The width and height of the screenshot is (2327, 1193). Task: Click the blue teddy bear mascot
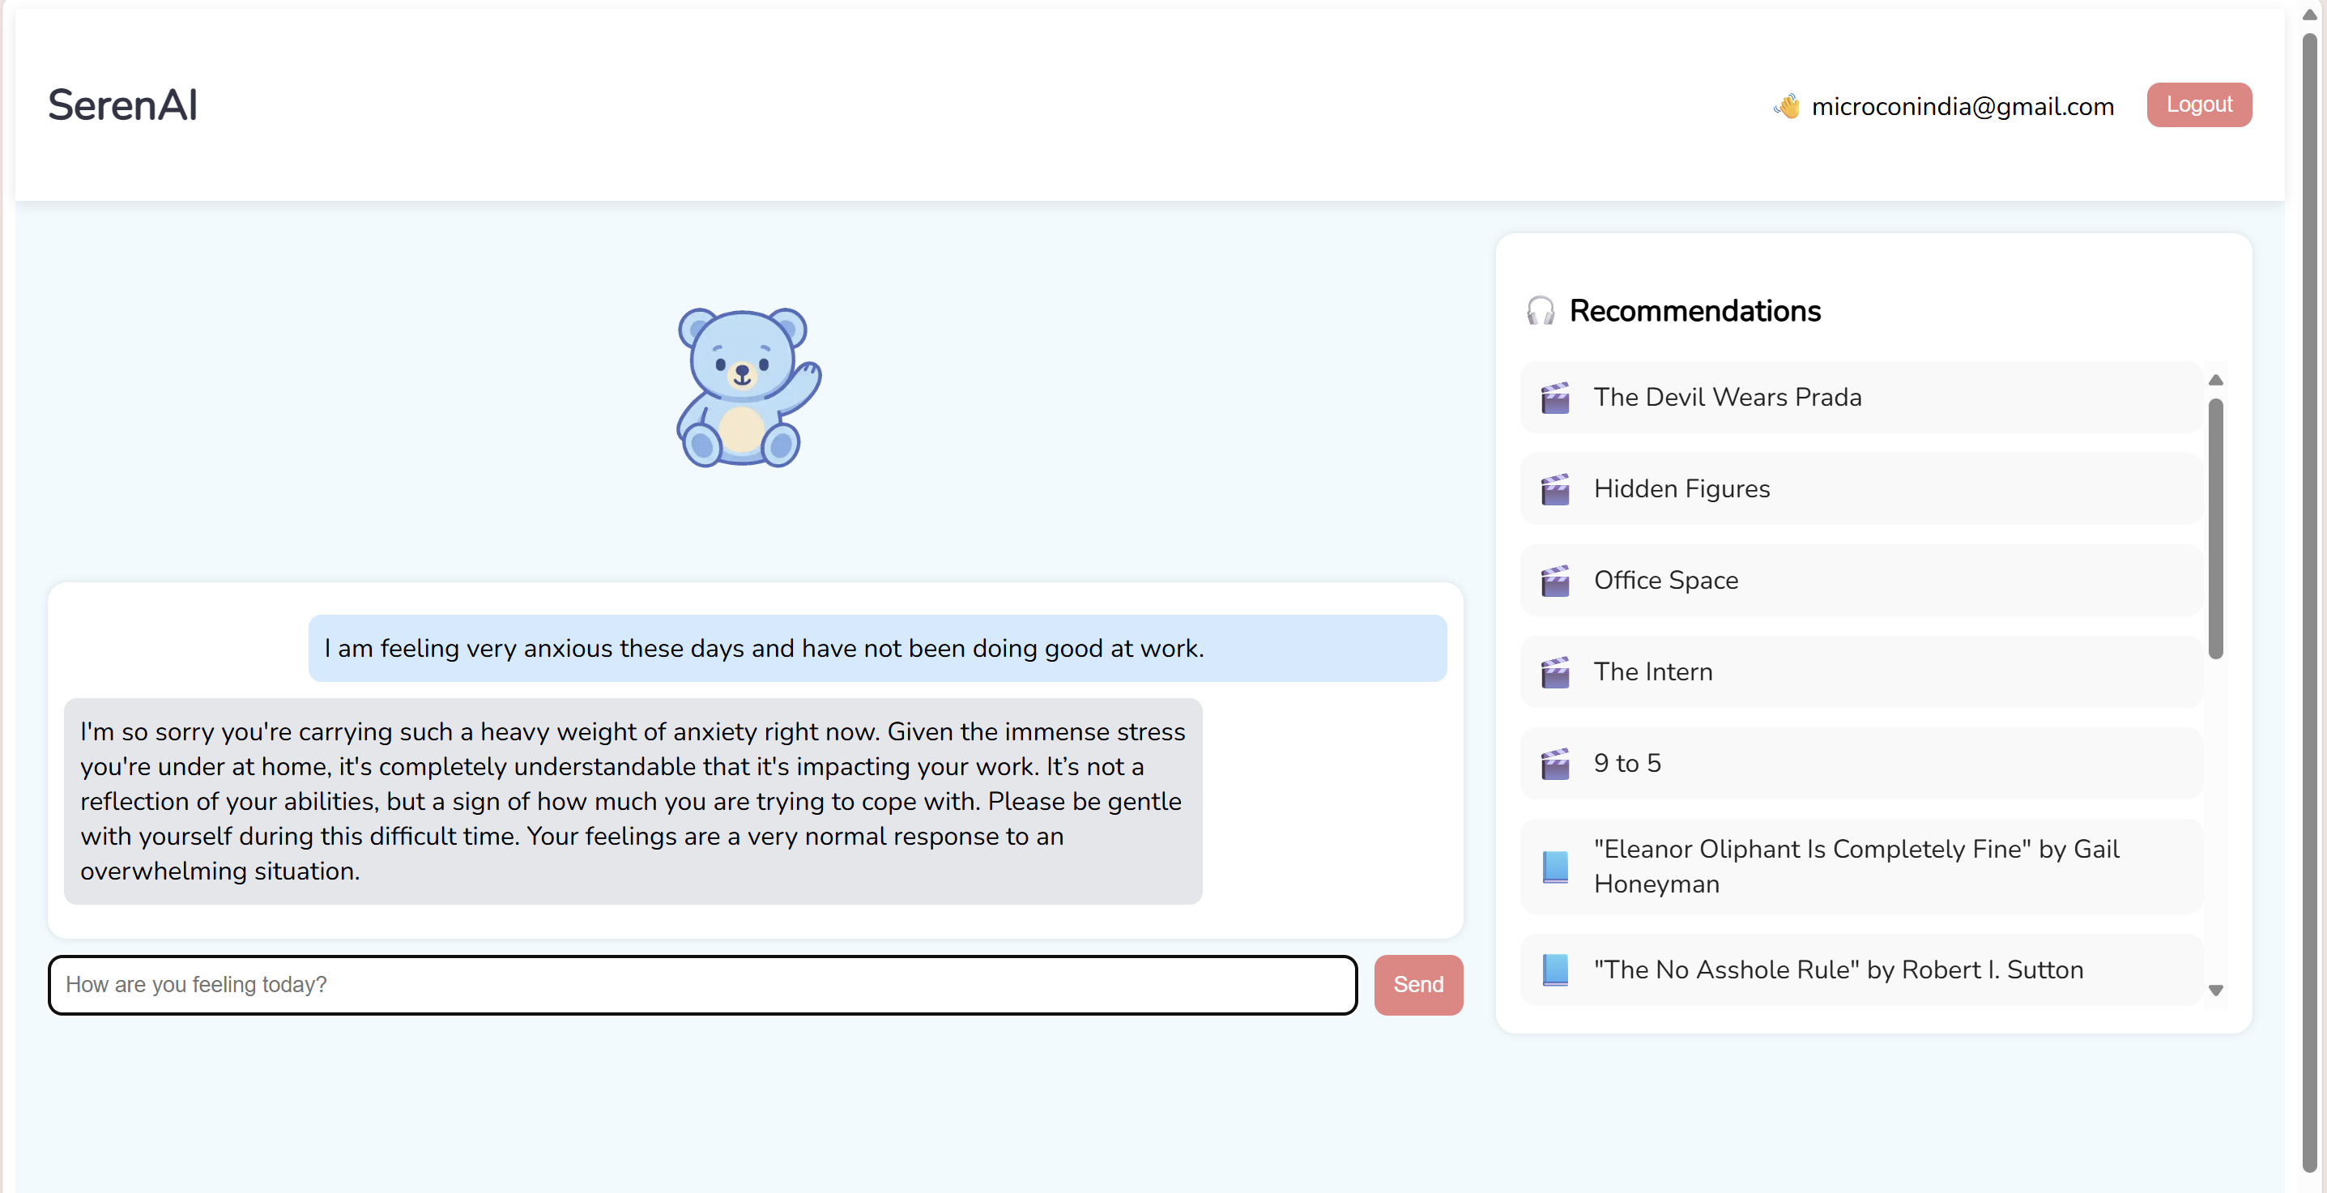[x=747, y=387]
